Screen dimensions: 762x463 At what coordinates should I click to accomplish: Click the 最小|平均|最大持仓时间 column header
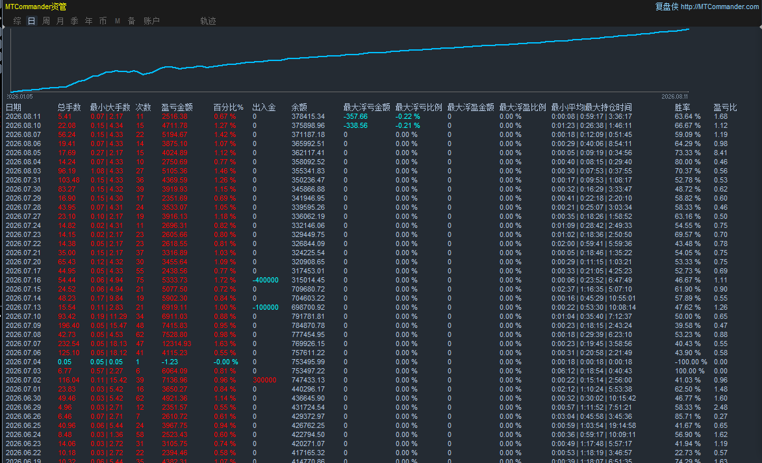[x=591, y=107]
